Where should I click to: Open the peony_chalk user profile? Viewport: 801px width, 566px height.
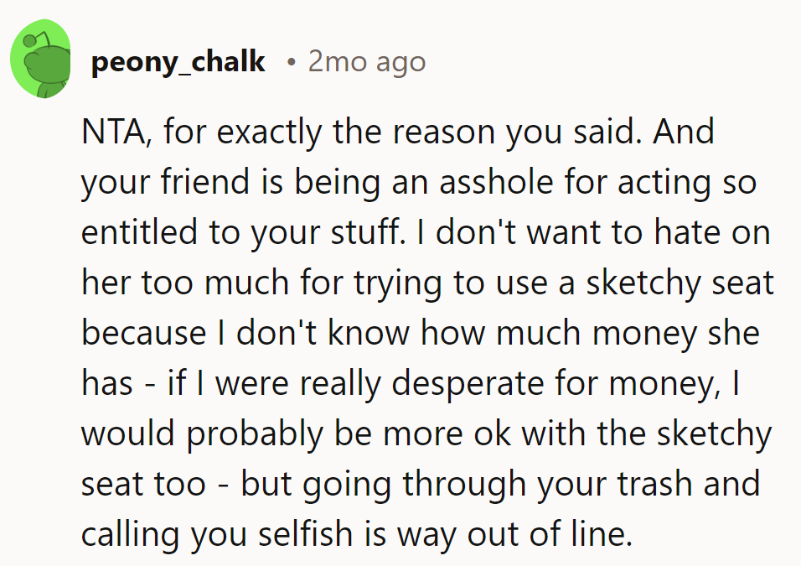(x=178, y=61)
